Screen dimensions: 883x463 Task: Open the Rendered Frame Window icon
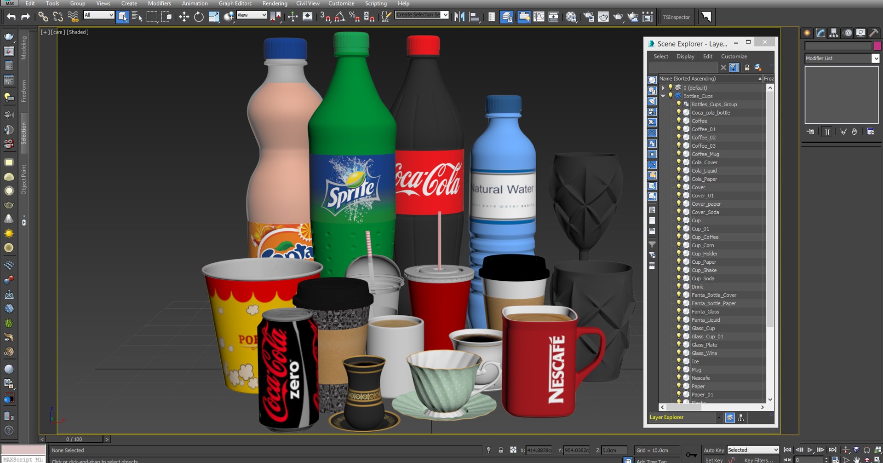click(x=603, y=17)
